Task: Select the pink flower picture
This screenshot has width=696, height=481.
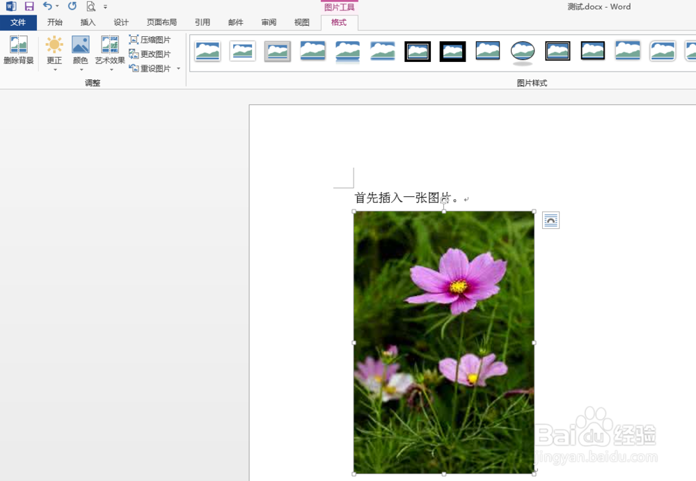Action: [445, 334]
